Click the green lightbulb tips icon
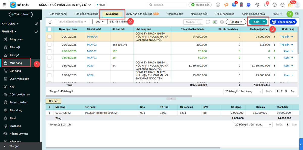 290,14
